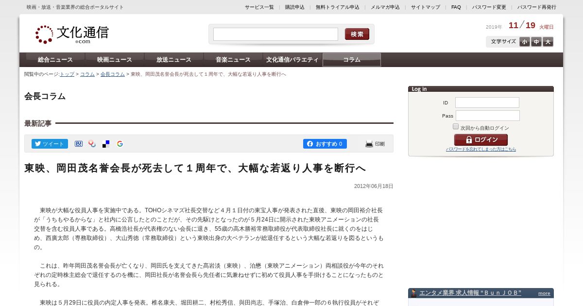This screenshot has width=583, height=306.
Task: Open パスワードを忘れてしまった方はこちら link
Action: (x=481, y=149)
